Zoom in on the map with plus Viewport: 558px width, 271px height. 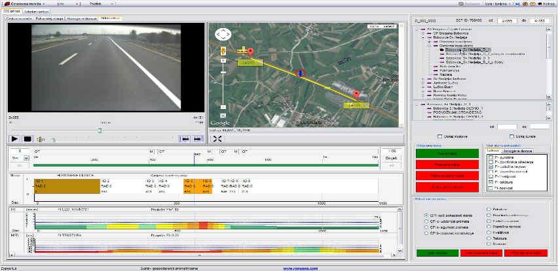pyautogui.click(x=224, y=61)
